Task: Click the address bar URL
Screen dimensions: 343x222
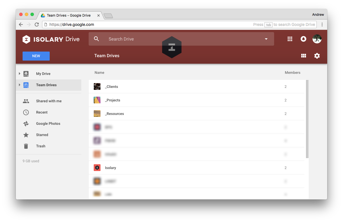Action: coord(72,25)
